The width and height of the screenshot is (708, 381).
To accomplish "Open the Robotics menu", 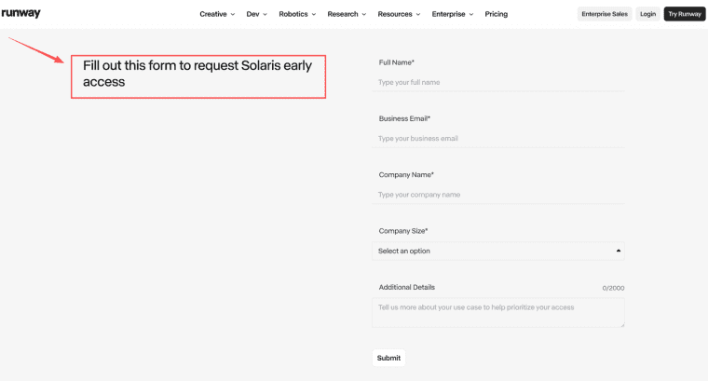I will tap(297, 14).
